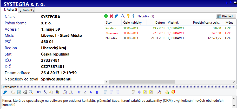Open the Přehled... overview button
The height and width of the screenshot is (109, 237).
(226, 16)
